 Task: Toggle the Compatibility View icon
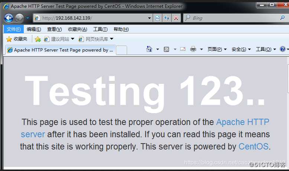coord(158,18)
